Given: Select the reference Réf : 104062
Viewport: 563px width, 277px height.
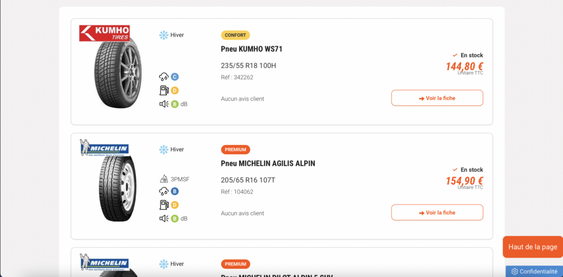Looking at the screenshot, I should tap(237, 192).
